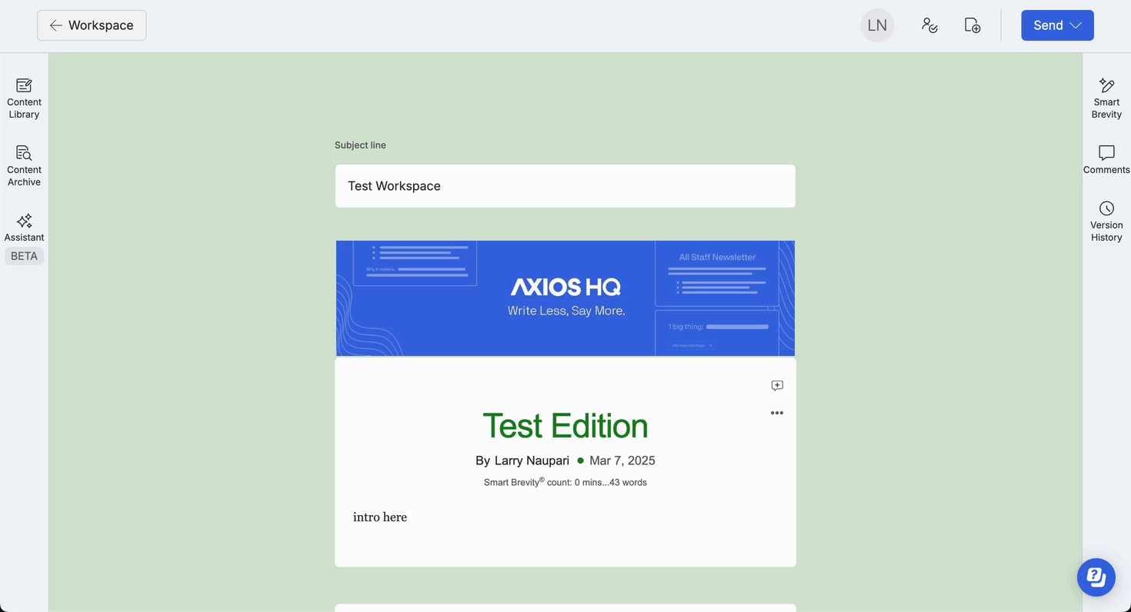Click the BETA badge under Assistant
Screen dimensions: 1131x612
24,256
